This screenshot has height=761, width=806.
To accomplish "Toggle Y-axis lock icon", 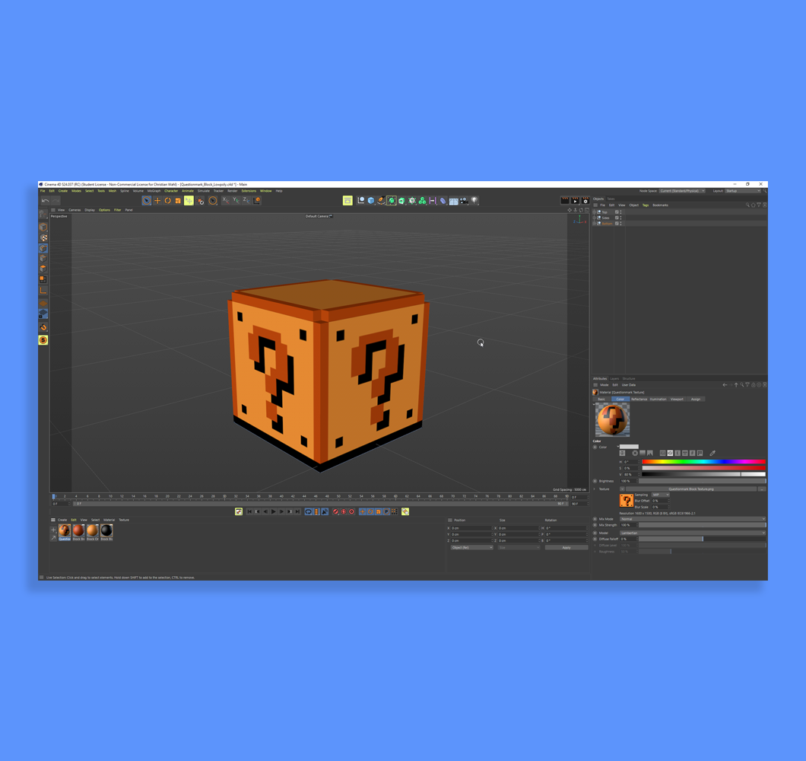I will click(x=236, y=200).
